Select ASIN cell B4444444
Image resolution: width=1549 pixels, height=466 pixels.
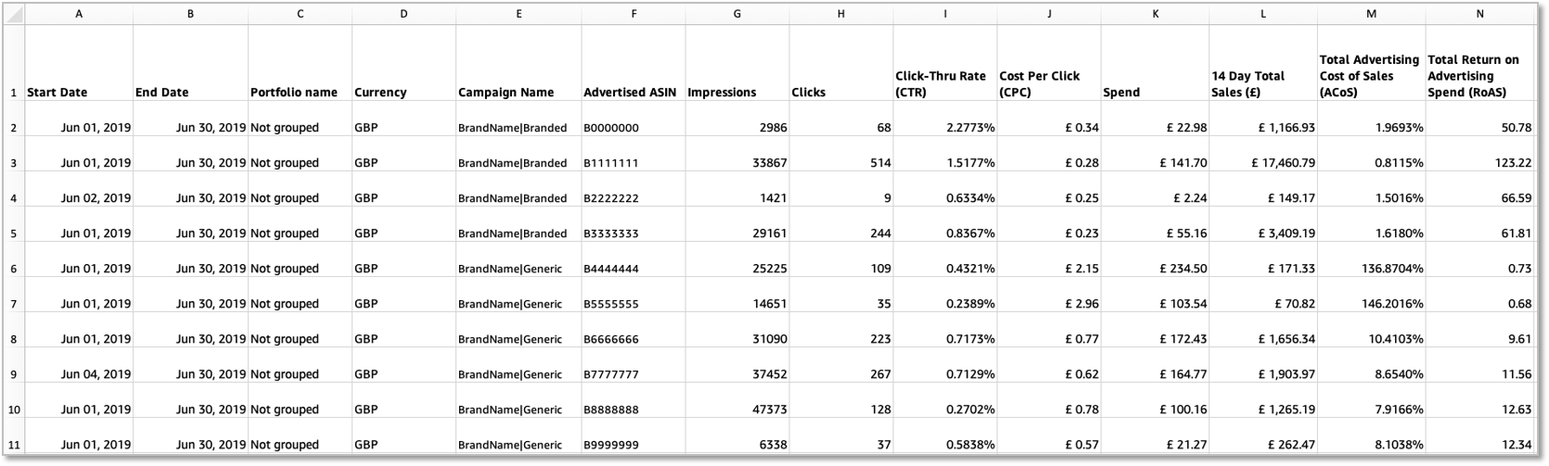611,269
